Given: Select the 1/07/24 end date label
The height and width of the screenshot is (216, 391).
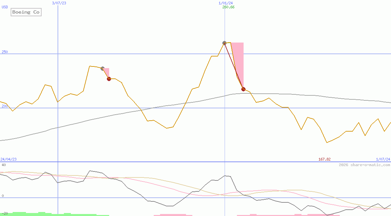Looking at the screenshot, I should tap(383, 160).
